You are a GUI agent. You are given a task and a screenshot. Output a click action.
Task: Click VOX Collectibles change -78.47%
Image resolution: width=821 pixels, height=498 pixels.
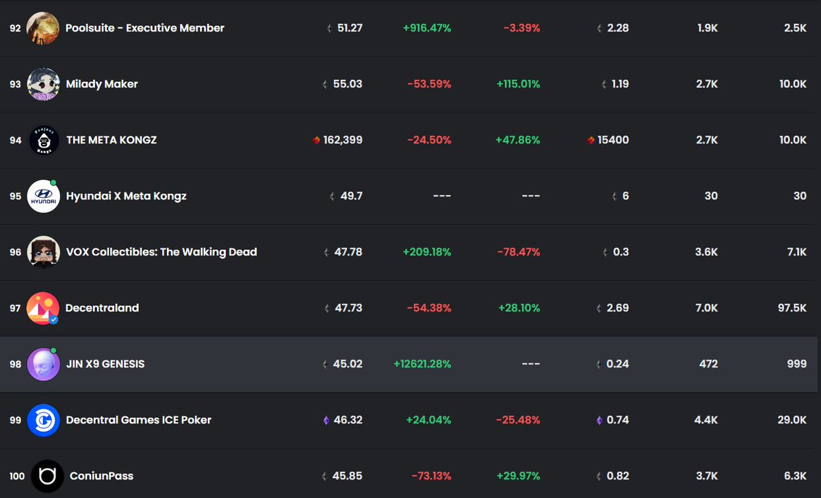tap(519, 252)
